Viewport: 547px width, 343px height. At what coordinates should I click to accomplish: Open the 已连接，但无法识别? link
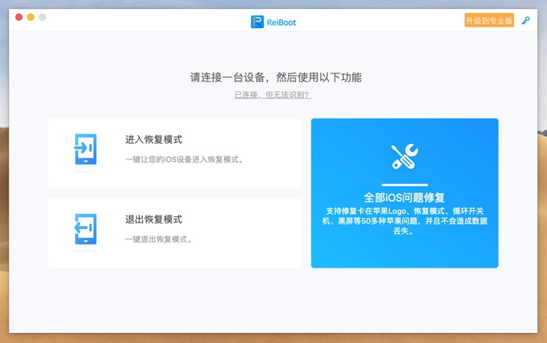pos(273,95)
